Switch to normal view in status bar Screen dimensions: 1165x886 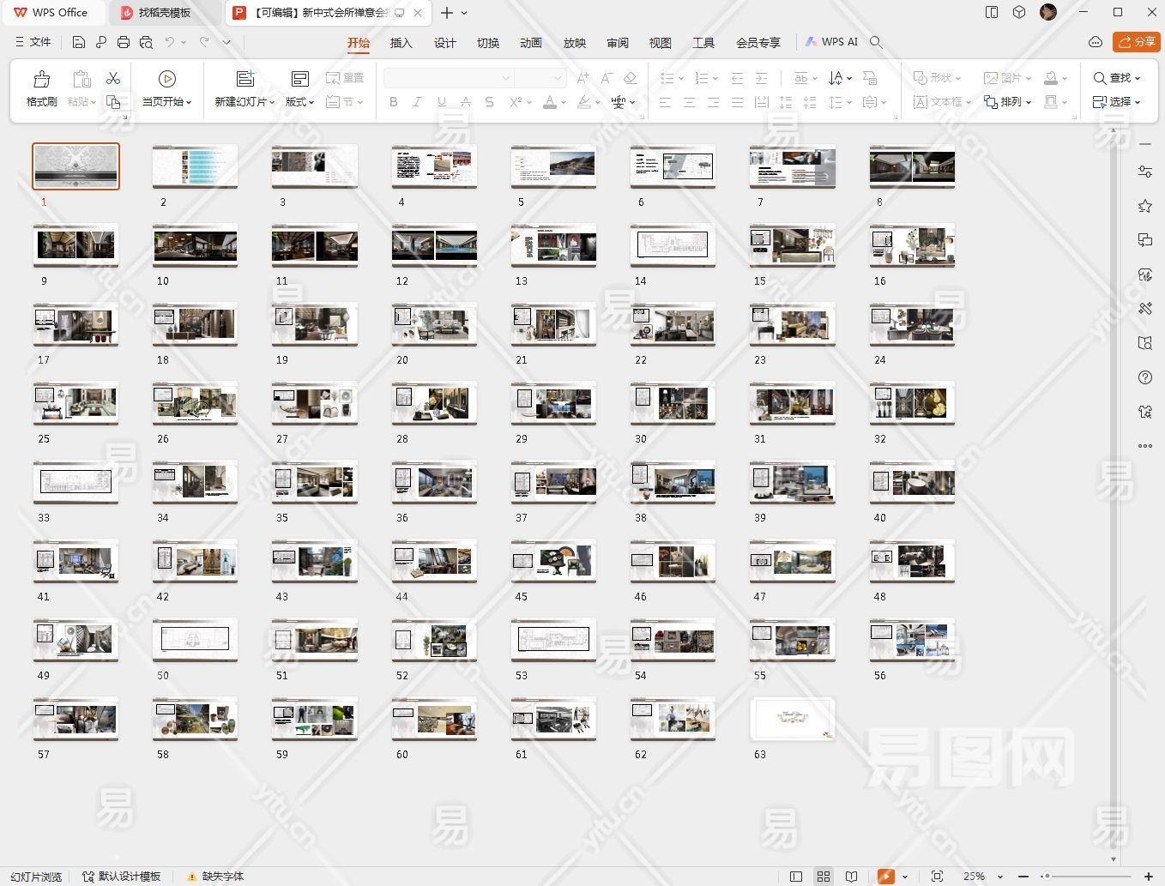click(x=796, y=877)
